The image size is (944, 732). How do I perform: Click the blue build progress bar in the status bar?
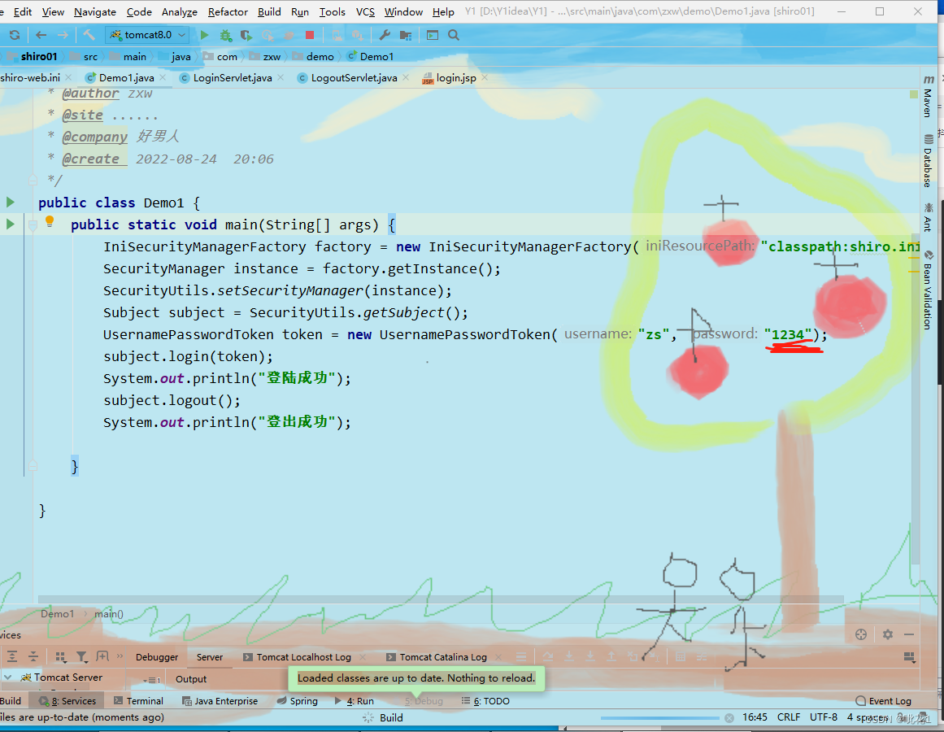(660, 717)
